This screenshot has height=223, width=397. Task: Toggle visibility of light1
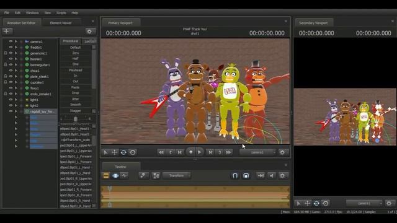pos(11,99)
